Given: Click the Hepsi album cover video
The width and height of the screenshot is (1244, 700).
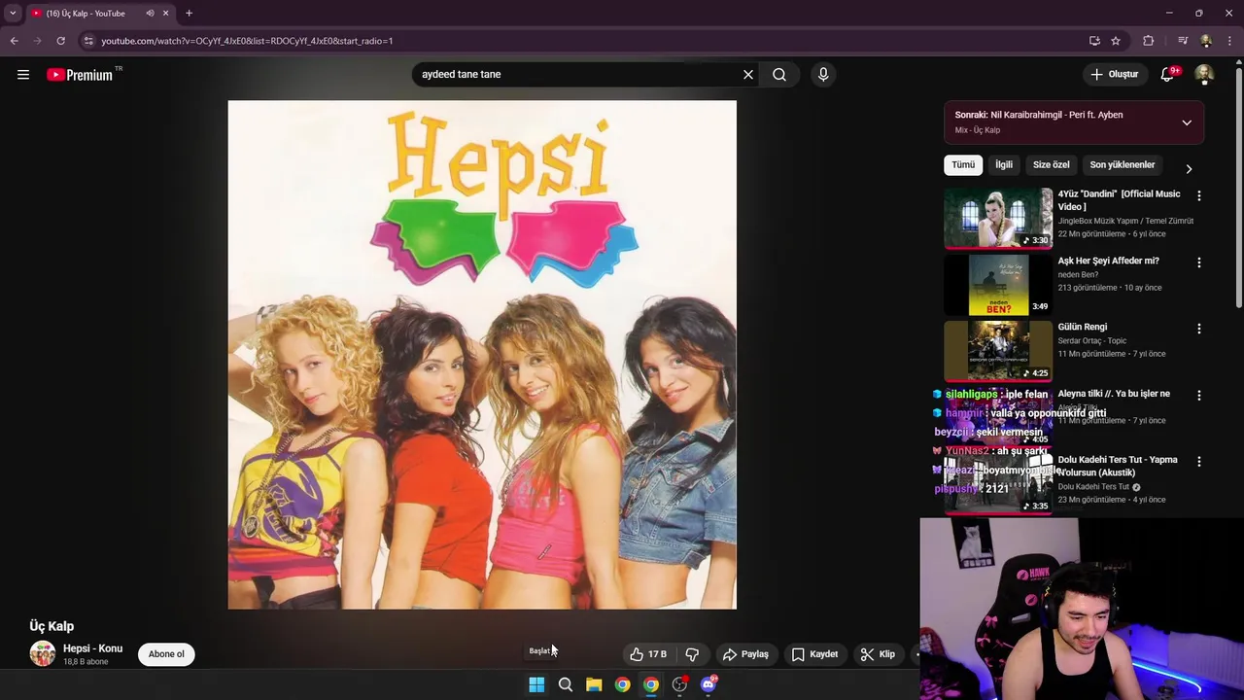Looking at the screenshot, I should (482, 355).
